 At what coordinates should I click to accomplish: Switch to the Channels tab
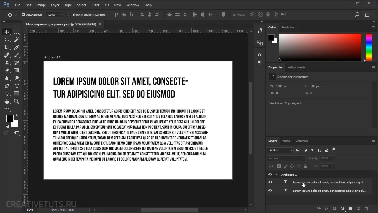302,141
